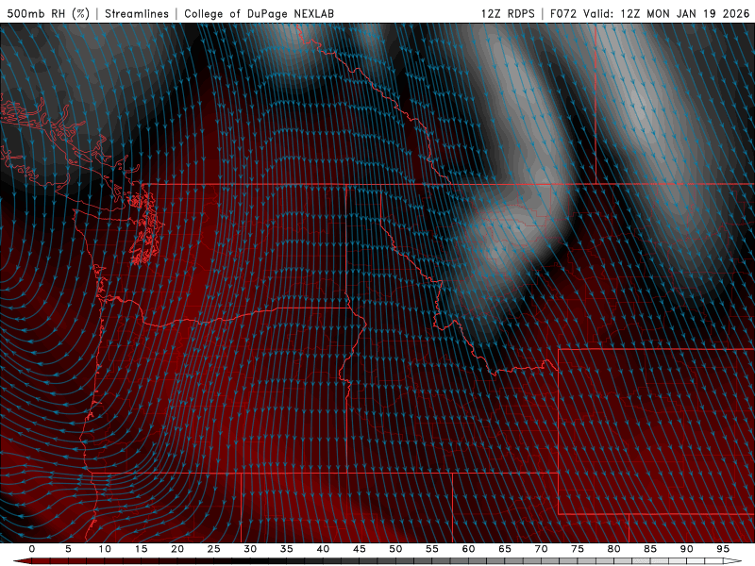The width and height of the screenshot is (755, 566).
Task: Click the colorbar label "70"
Action: pyautogui.click(x=541, y=549)
